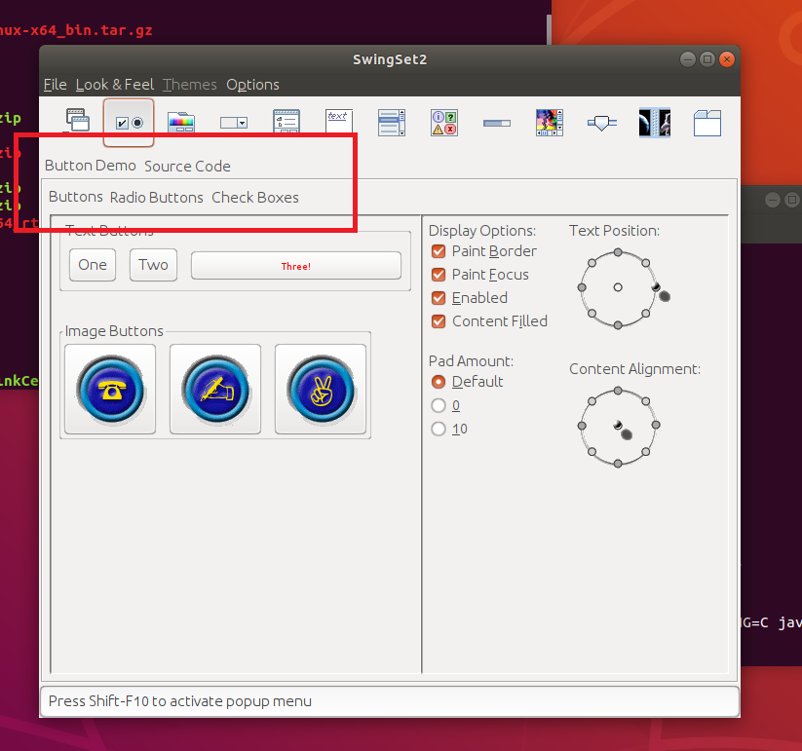Open the Look & Feel menu
802x751 pixels.
click(x=115, y=85)
